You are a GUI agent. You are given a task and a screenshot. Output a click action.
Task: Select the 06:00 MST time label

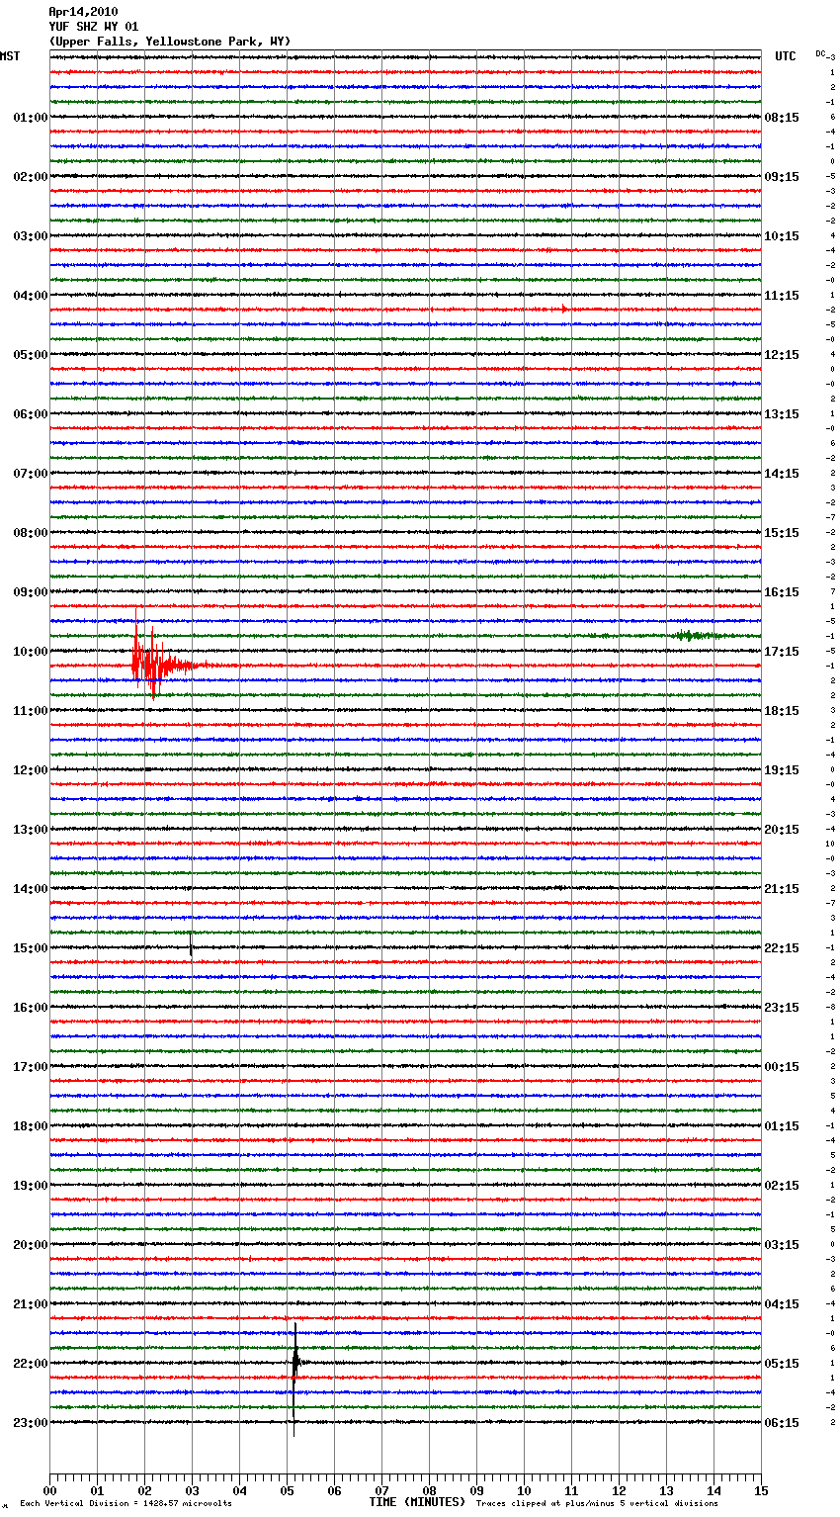[31, 414]
